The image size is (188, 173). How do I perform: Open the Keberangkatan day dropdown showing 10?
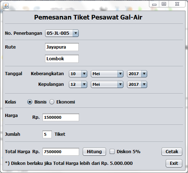[x=78, y=74]
